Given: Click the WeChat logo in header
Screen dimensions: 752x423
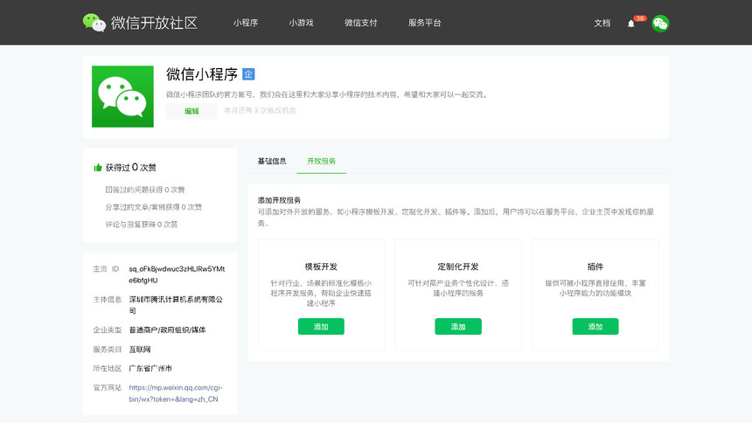Looking at the screenshot, I should coord(94,23).
